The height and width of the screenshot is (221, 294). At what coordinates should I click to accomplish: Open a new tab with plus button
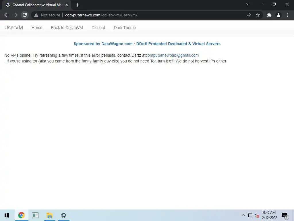pyautogui.click(x=78, y=5)
